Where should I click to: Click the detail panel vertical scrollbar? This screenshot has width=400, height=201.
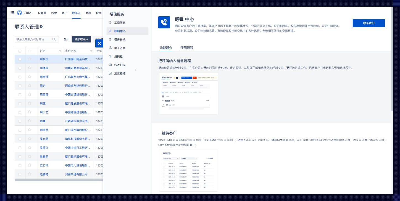click(392, 59)
